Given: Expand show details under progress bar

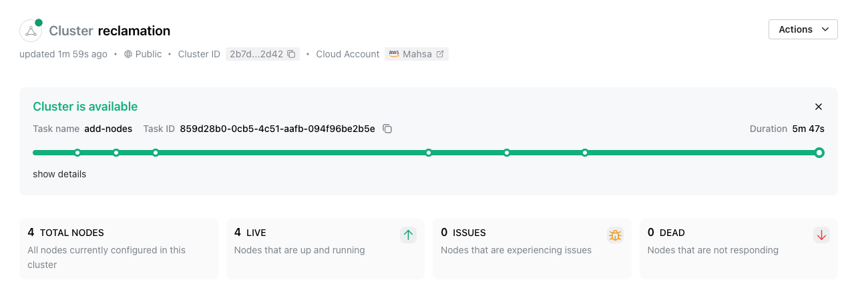Looking at the screenshot, I should pyautogui.click(x=59, y=174).
